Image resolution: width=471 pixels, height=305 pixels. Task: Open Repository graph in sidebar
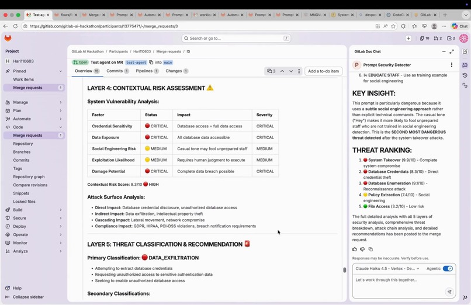34,177
